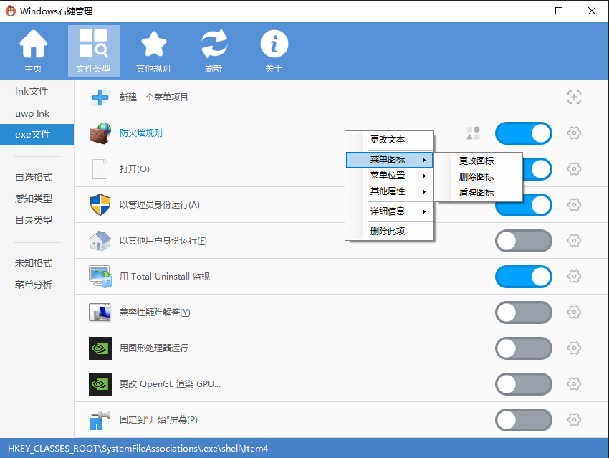The width and height of the screenshot is (609, 458).
Task: Select 删除图标 in the icon submenu
Action: pyautogui.click(x=477, y=177)
